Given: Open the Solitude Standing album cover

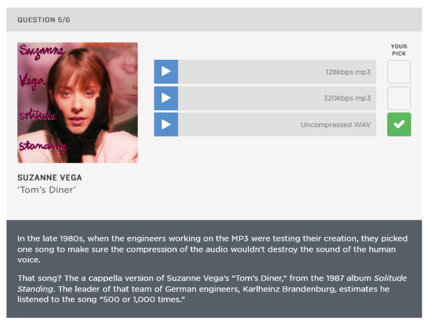Looking at the screenshot, I should [77, 102].
